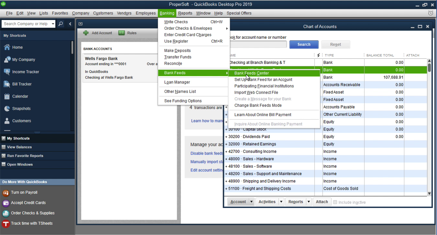The image size is (437, 235).
Task: Click the lightning bolt column header
Action: (319, 55)
